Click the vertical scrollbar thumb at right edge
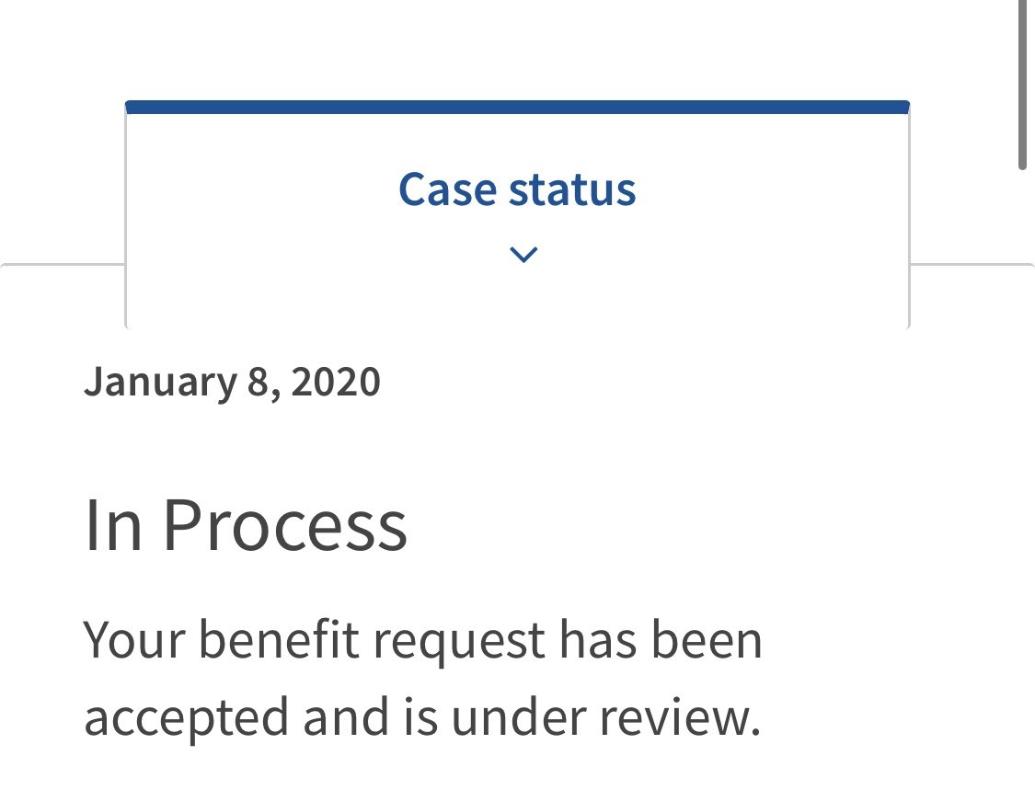 1022,85
